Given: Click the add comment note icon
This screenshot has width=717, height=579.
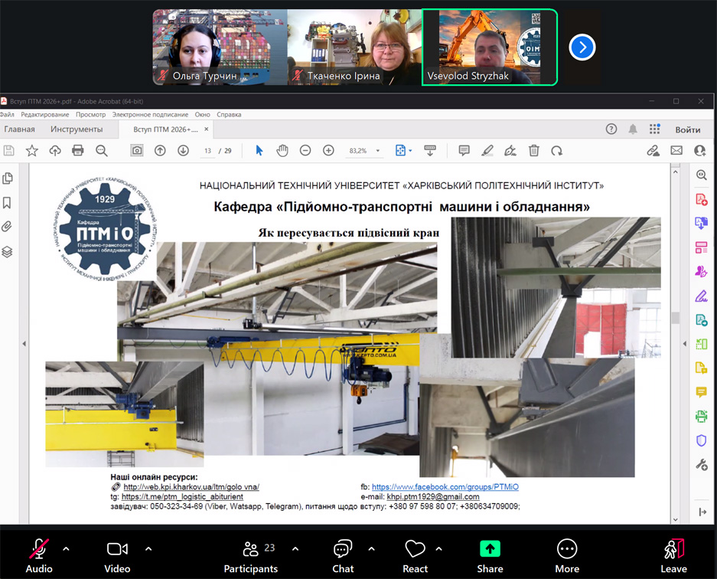Looking at the screenshot, I should [464, 151].
